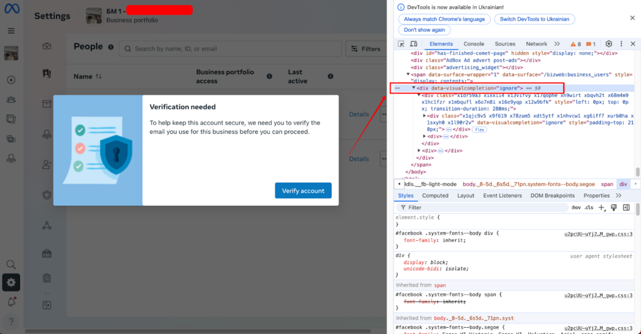Dismiss the DevTools language banner with X
Viewport: 641px width, 334px height.
pos(632,18)
